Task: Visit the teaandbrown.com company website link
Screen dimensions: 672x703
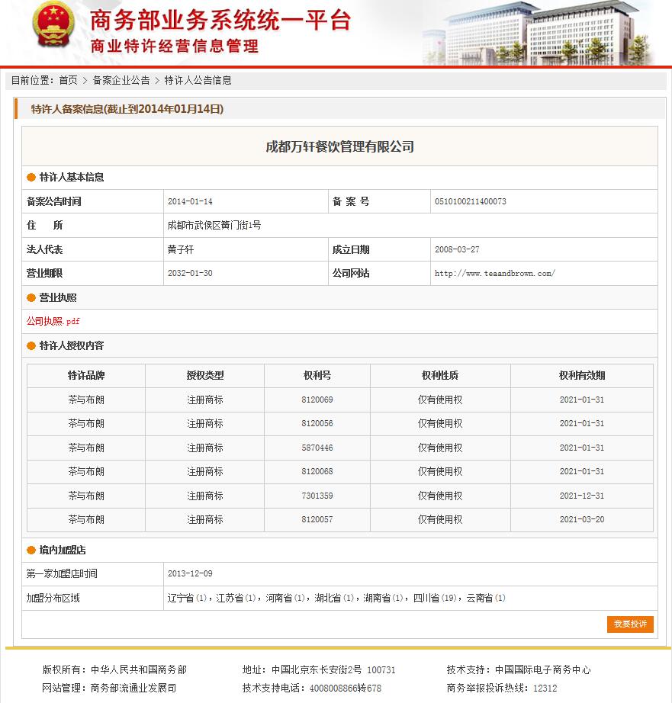Action: [x=495, y=274]
